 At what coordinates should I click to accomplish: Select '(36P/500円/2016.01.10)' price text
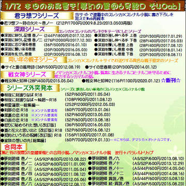click(65, 45)
